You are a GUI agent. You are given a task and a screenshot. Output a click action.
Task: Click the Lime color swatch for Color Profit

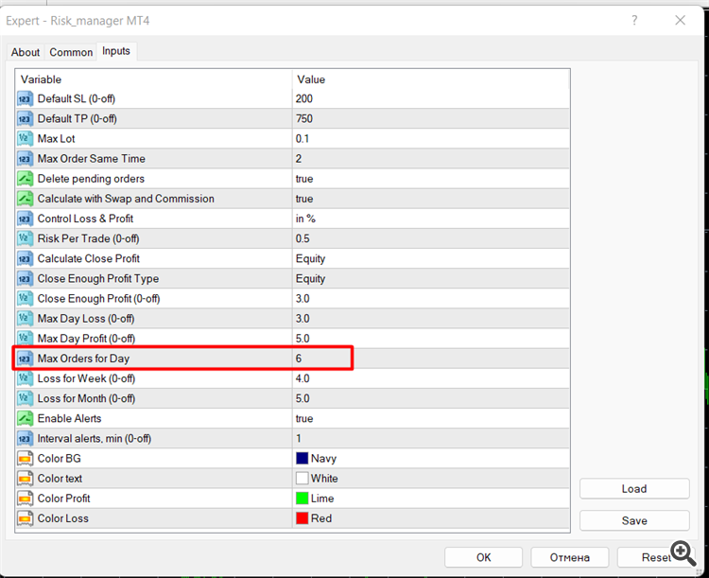(303, 498)
